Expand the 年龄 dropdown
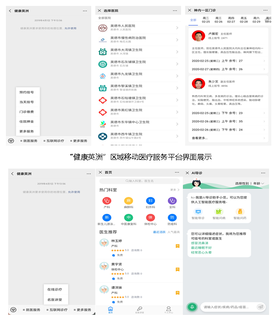Image resolution: width=280 pixels, height=323 pixels. pos(258,183)
